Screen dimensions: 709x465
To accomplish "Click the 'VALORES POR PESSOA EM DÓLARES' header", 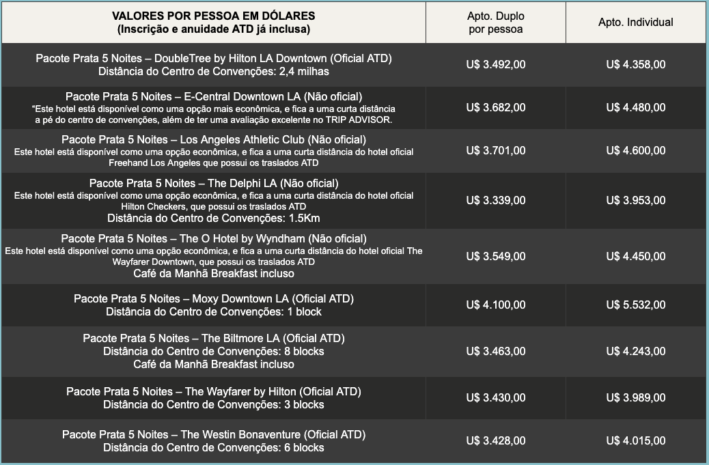I will pos(213,16).
